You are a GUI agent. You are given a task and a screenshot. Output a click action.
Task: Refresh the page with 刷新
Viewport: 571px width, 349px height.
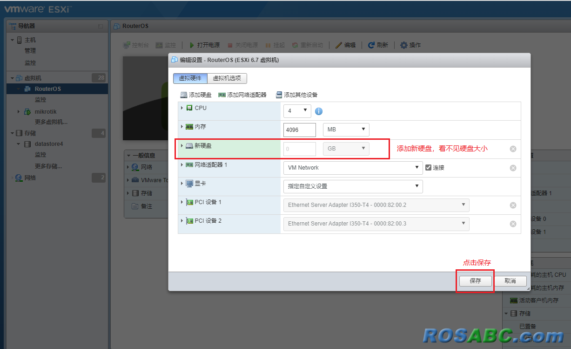click(378, 45)
